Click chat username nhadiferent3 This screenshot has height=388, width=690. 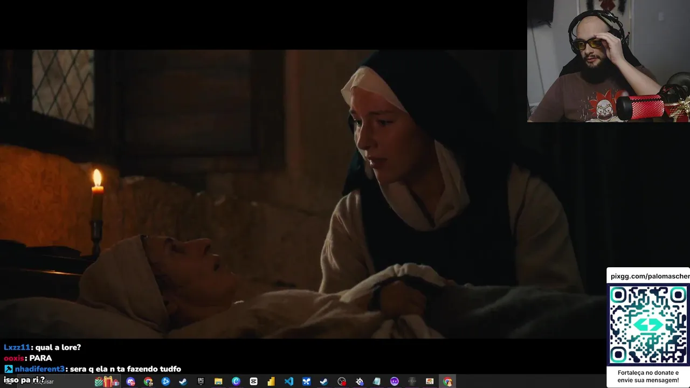coord(39,369)
